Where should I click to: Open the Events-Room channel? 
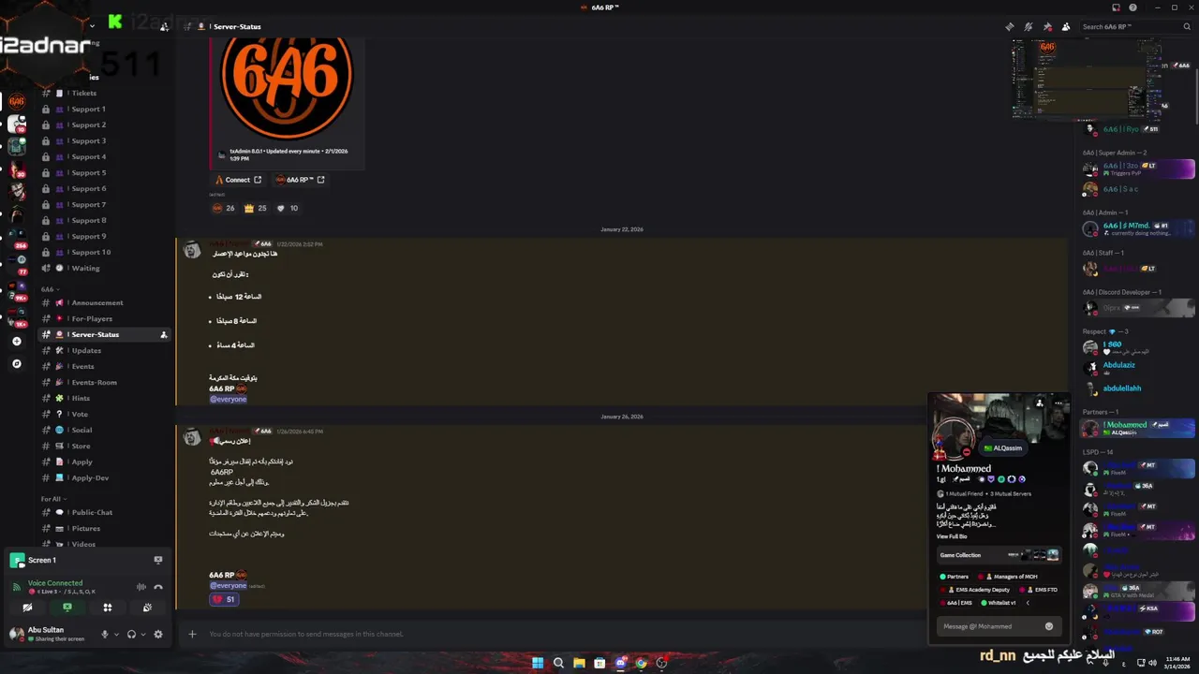(104, 382)
